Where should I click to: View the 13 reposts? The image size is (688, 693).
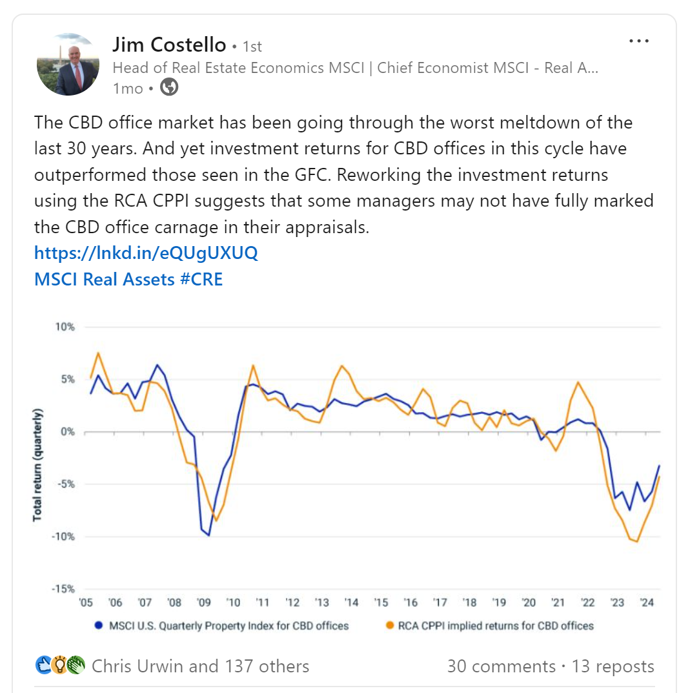coord(613,666)
